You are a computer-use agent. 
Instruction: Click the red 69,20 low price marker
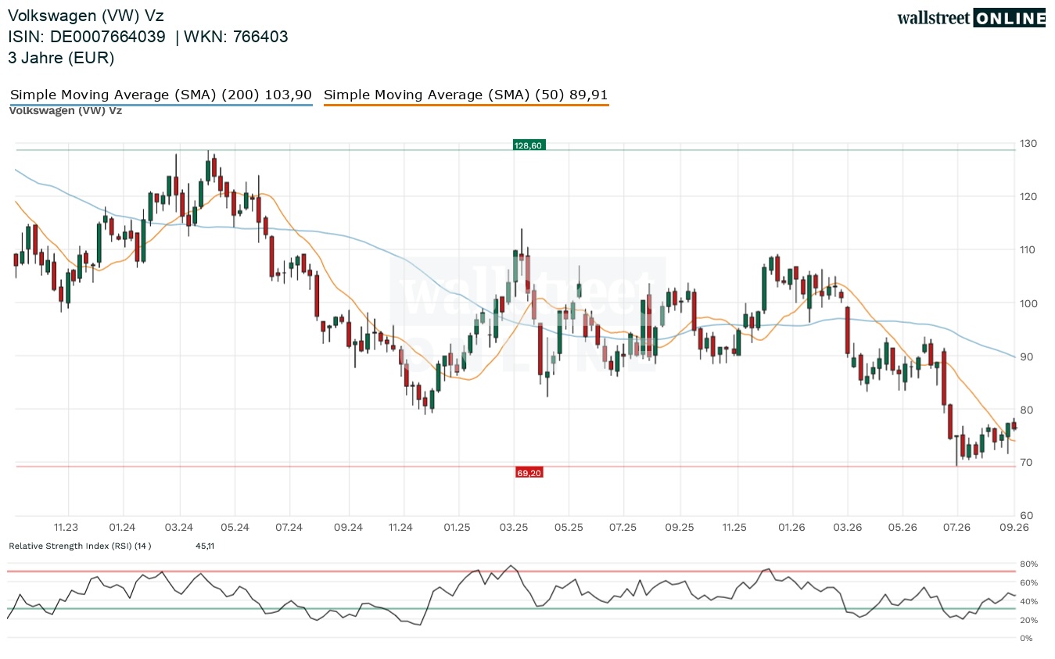click(x=529, y=472)
